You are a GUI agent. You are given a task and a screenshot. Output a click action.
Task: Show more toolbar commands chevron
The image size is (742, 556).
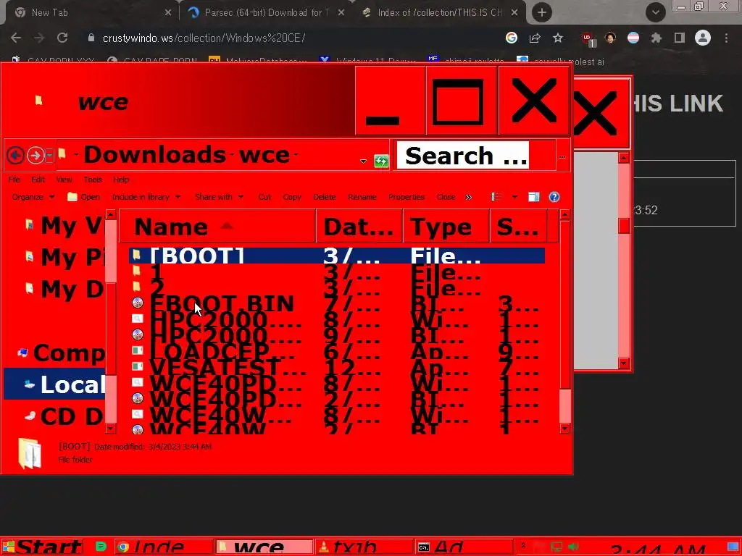point(469,197)
